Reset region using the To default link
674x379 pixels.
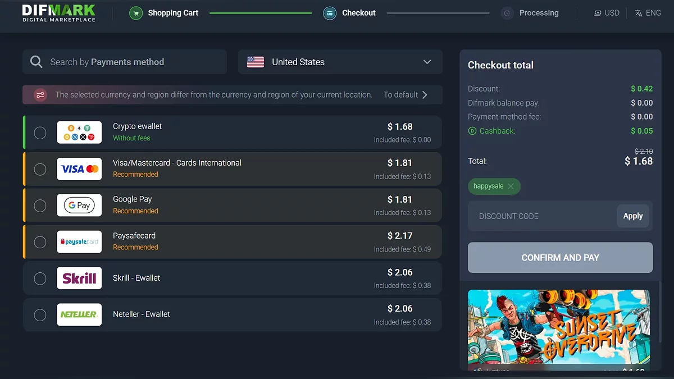405,95
